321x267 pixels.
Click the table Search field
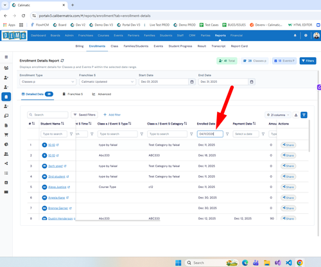point(48,115)
